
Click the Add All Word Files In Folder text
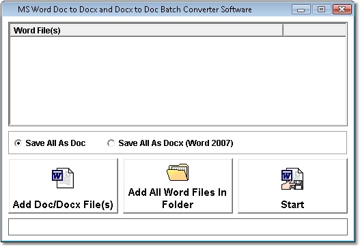pos(178,199)
